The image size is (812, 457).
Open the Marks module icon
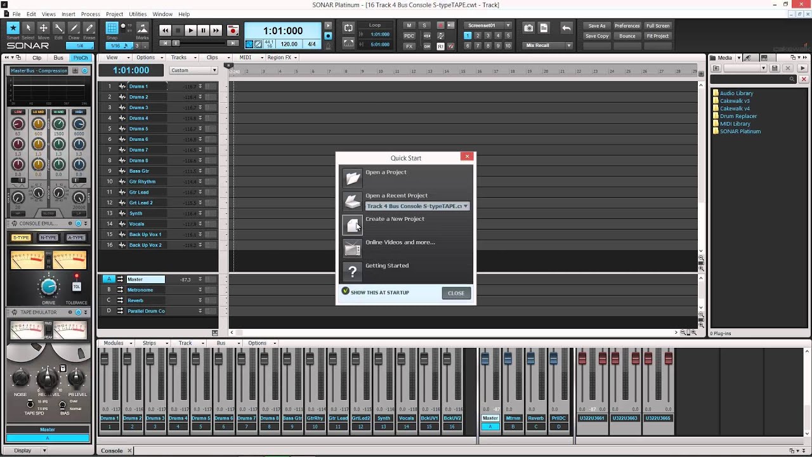pyautogui.click(x=142, y=29)
